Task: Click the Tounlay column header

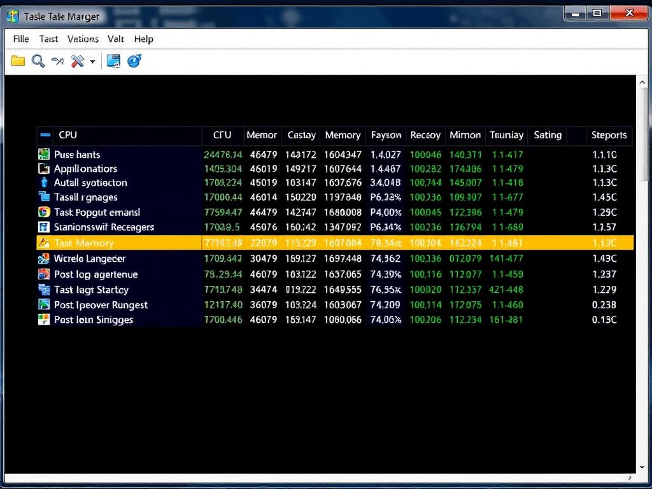Action: tap(506, 135)
